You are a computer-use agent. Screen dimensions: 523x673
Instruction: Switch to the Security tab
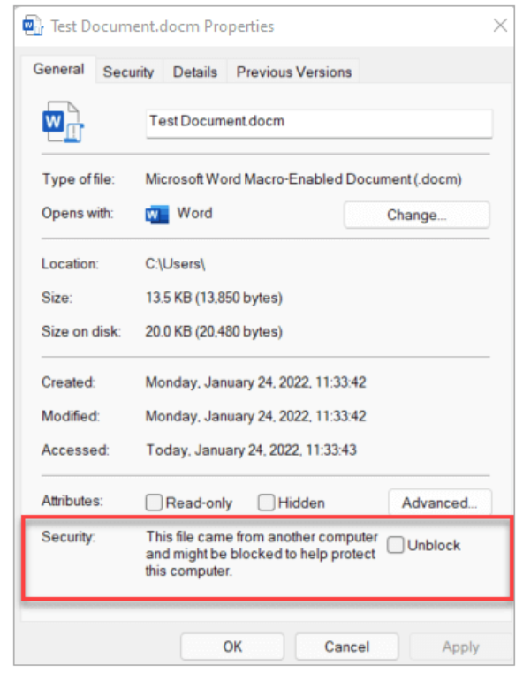pos(128,72)
